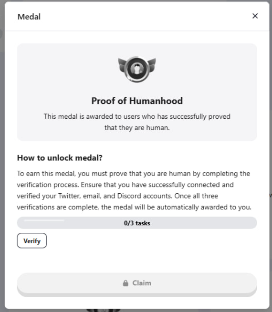Click the white highlight on the progress bar
The image size is (272, 312).
(x=44, y=220)
